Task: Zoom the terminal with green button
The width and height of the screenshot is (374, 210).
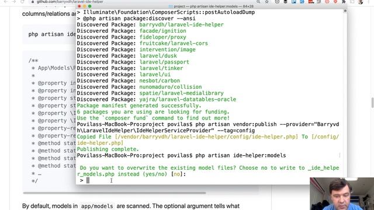Action: [x=89, y=6]
